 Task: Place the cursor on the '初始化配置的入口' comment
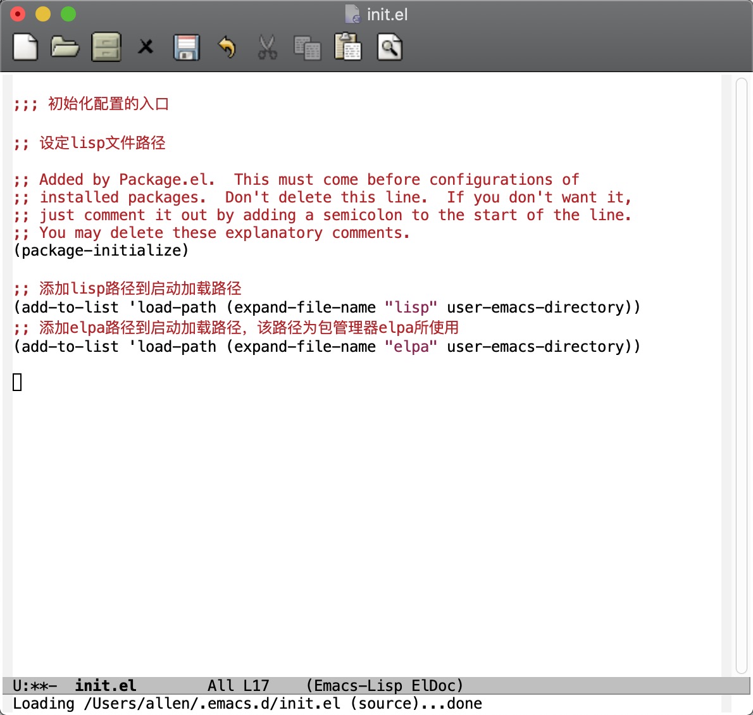tap(91, 104)
